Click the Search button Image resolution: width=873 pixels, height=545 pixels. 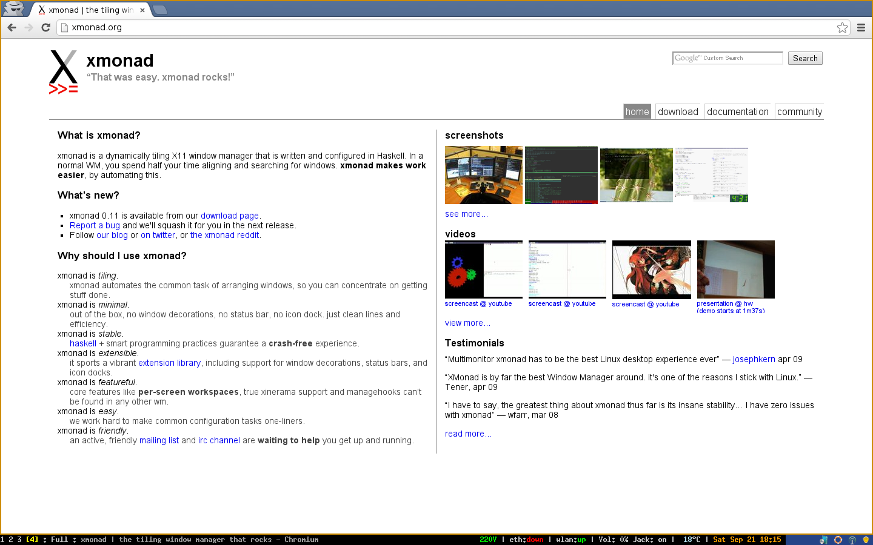coord(805,58)
